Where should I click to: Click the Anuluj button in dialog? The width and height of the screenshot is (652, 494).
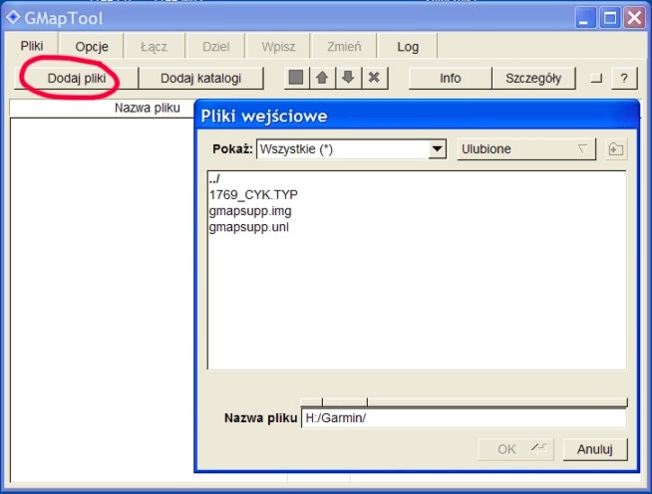(594, 449)
